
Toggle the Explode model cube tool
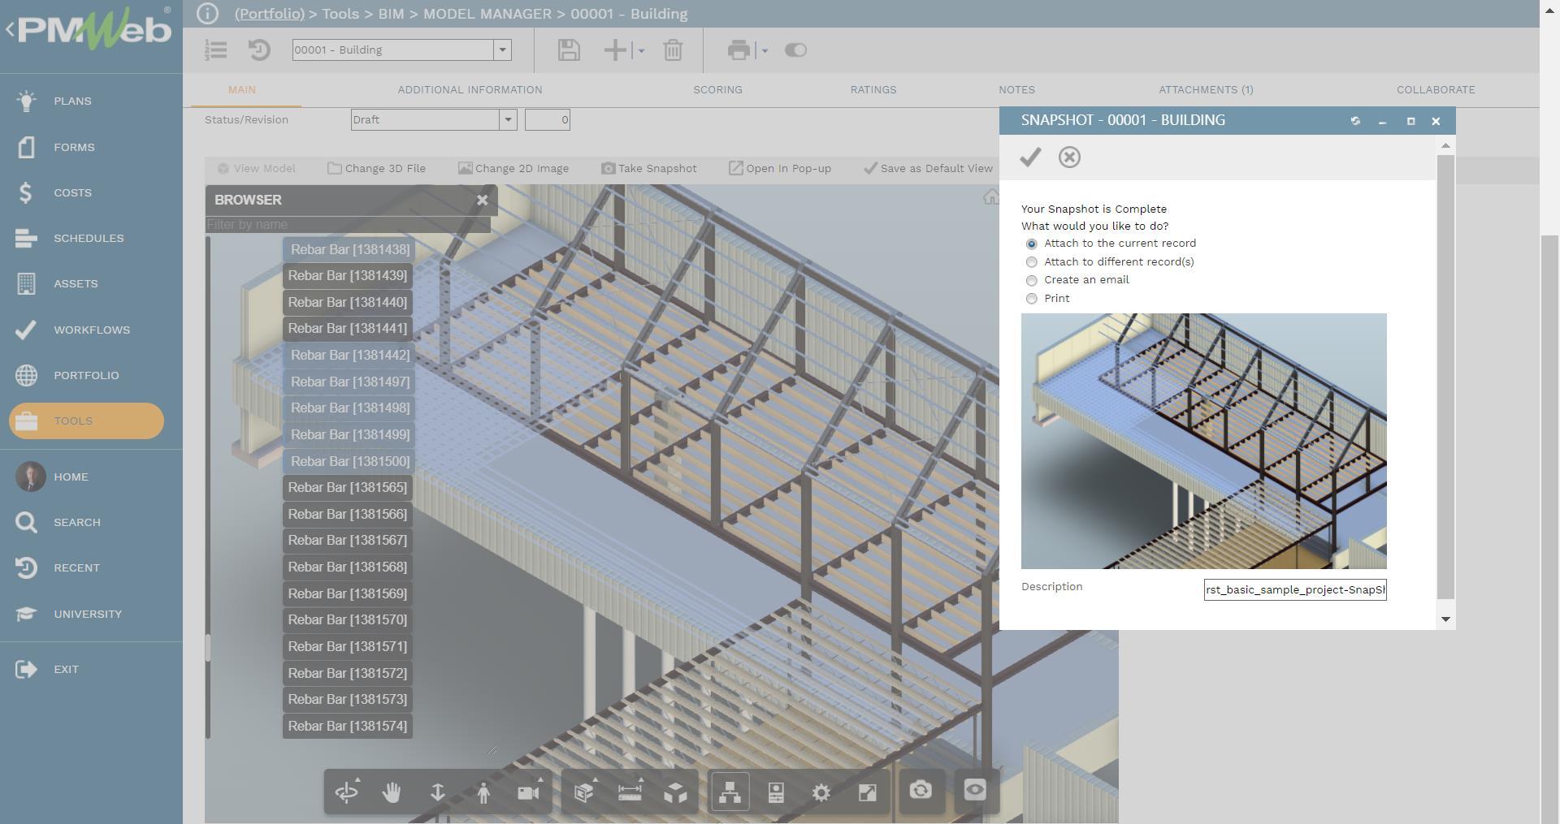tap(676, 792)
